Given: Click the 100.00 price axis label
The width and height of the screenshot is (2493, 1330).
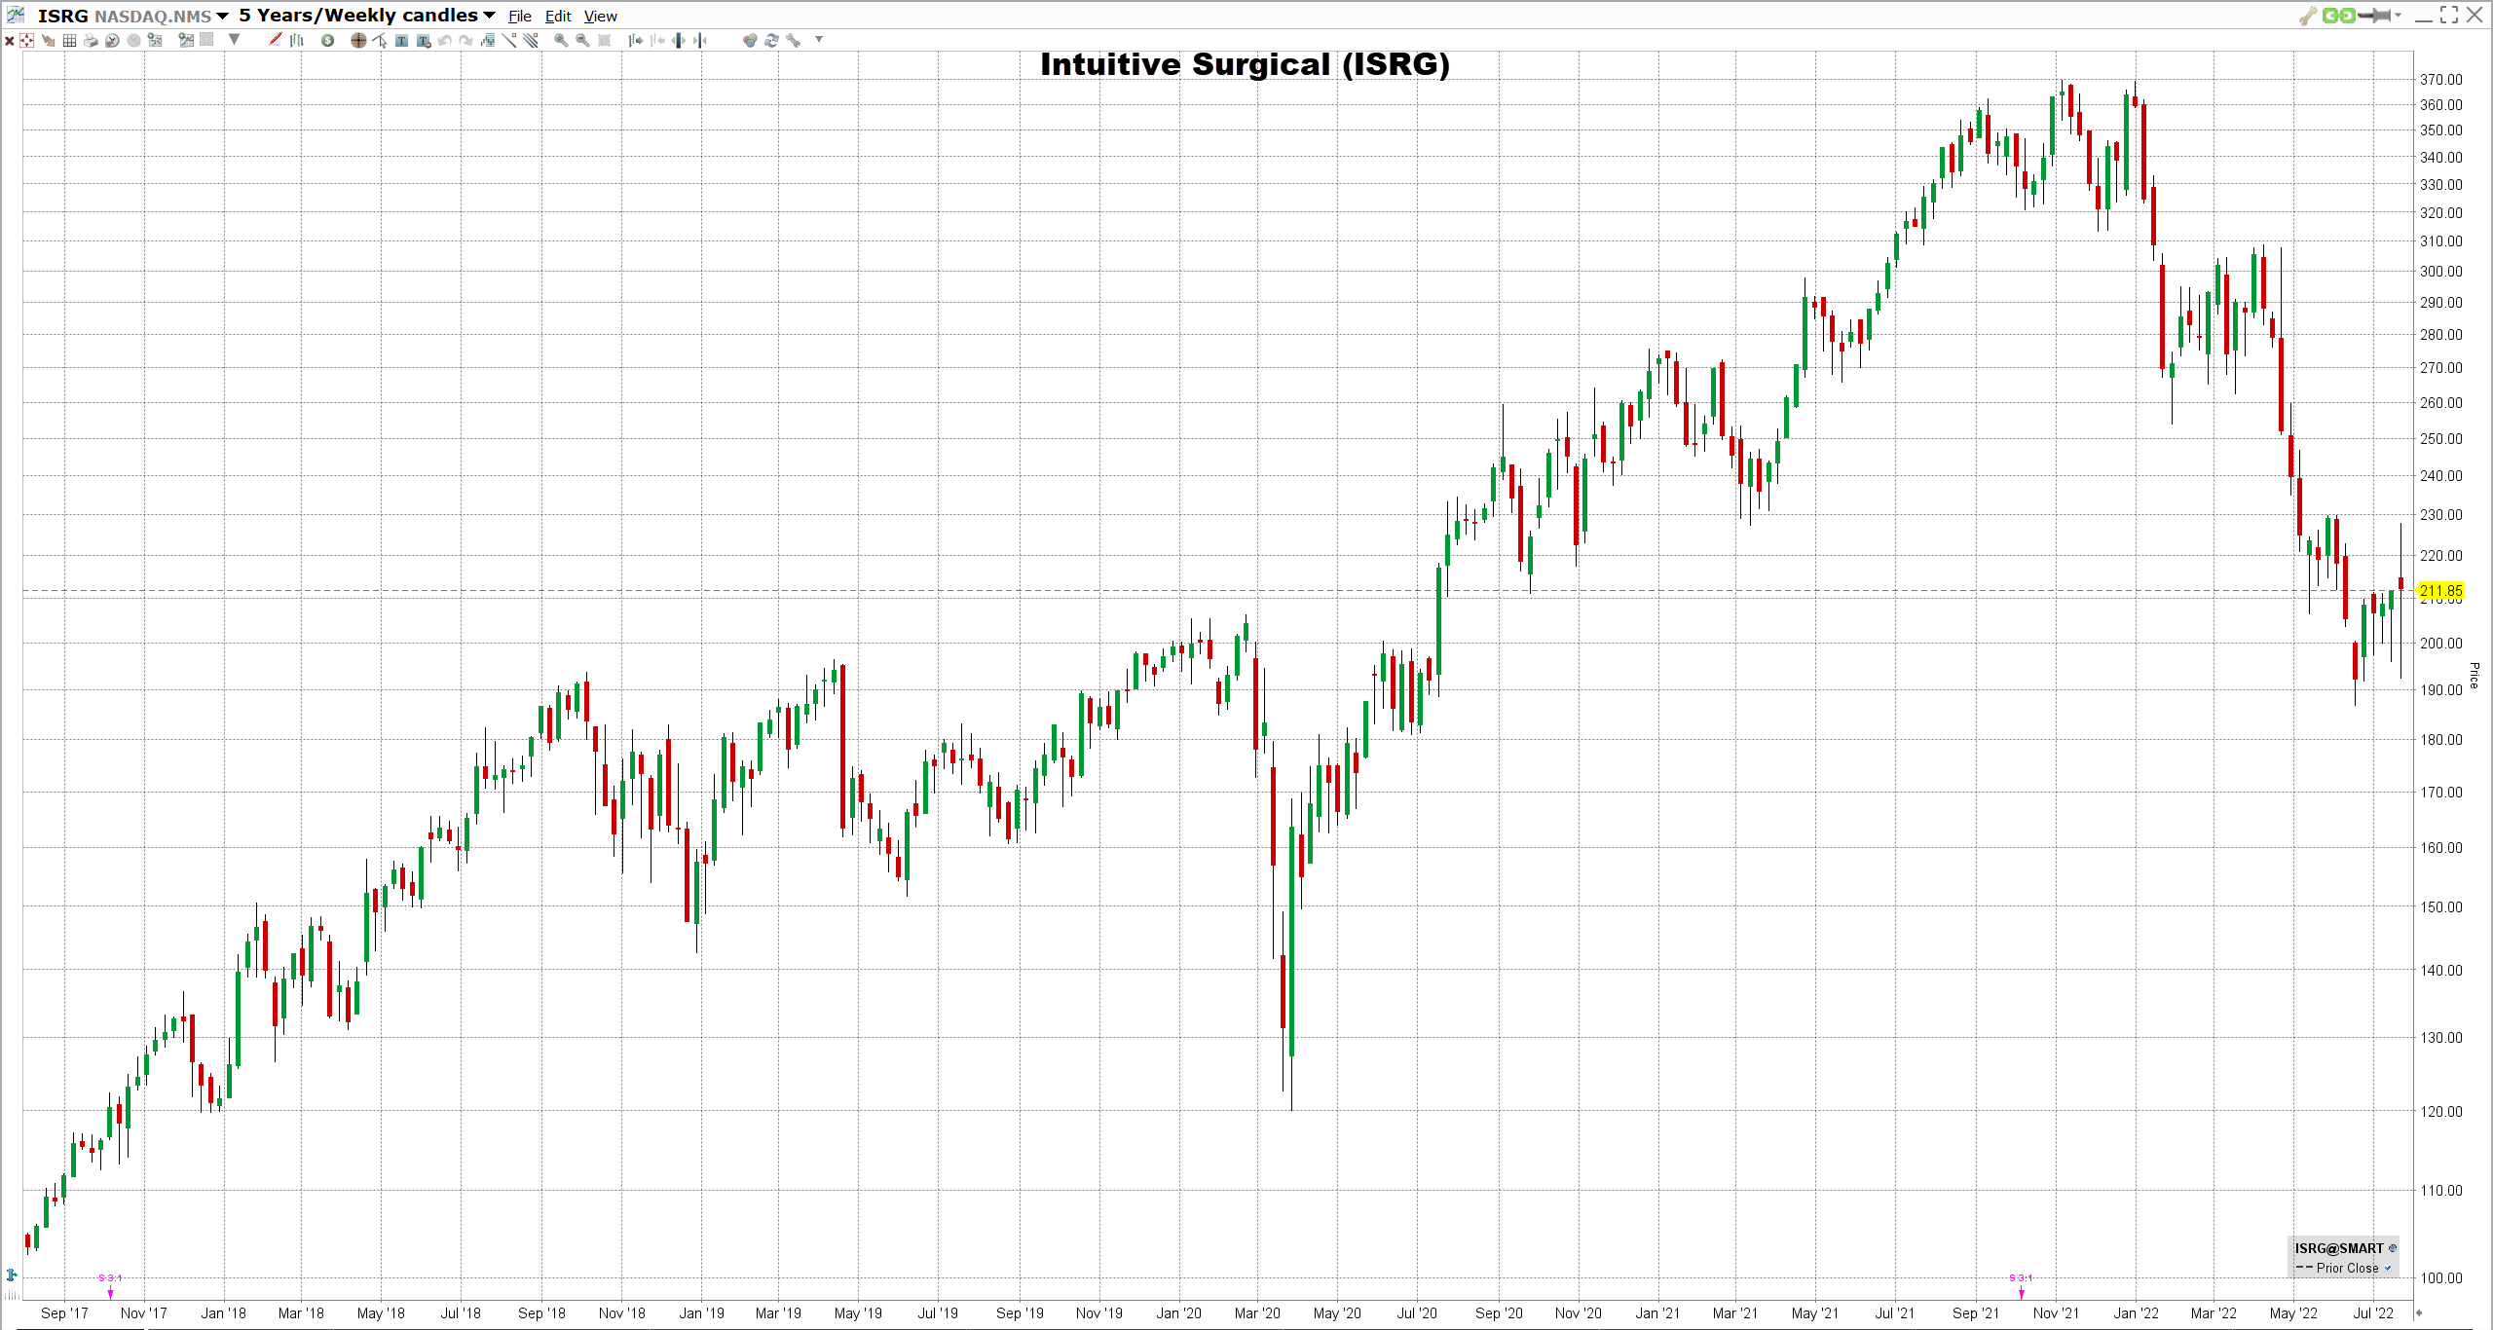Looking at the screenshot, I should pyautogui.click(x=2441, y=1278).
